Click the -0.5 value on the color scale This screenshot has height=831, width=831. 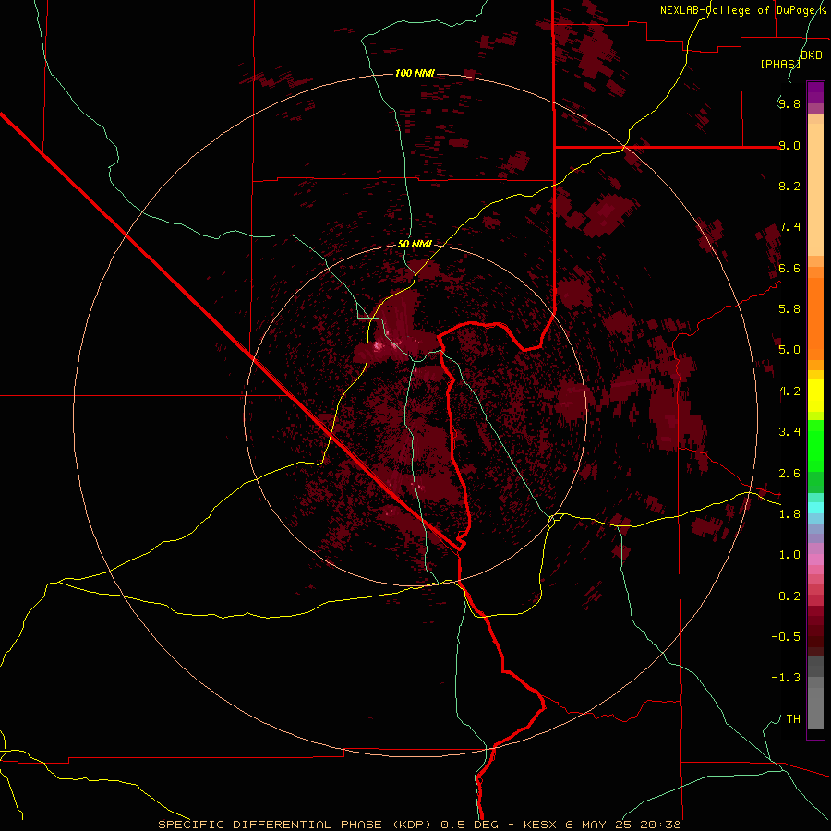(786, 636)
